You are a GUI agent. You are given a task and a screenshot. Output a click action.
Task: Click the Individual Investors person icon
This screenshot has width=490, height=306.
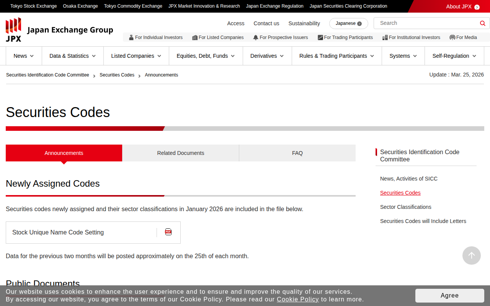coord(131,37)
